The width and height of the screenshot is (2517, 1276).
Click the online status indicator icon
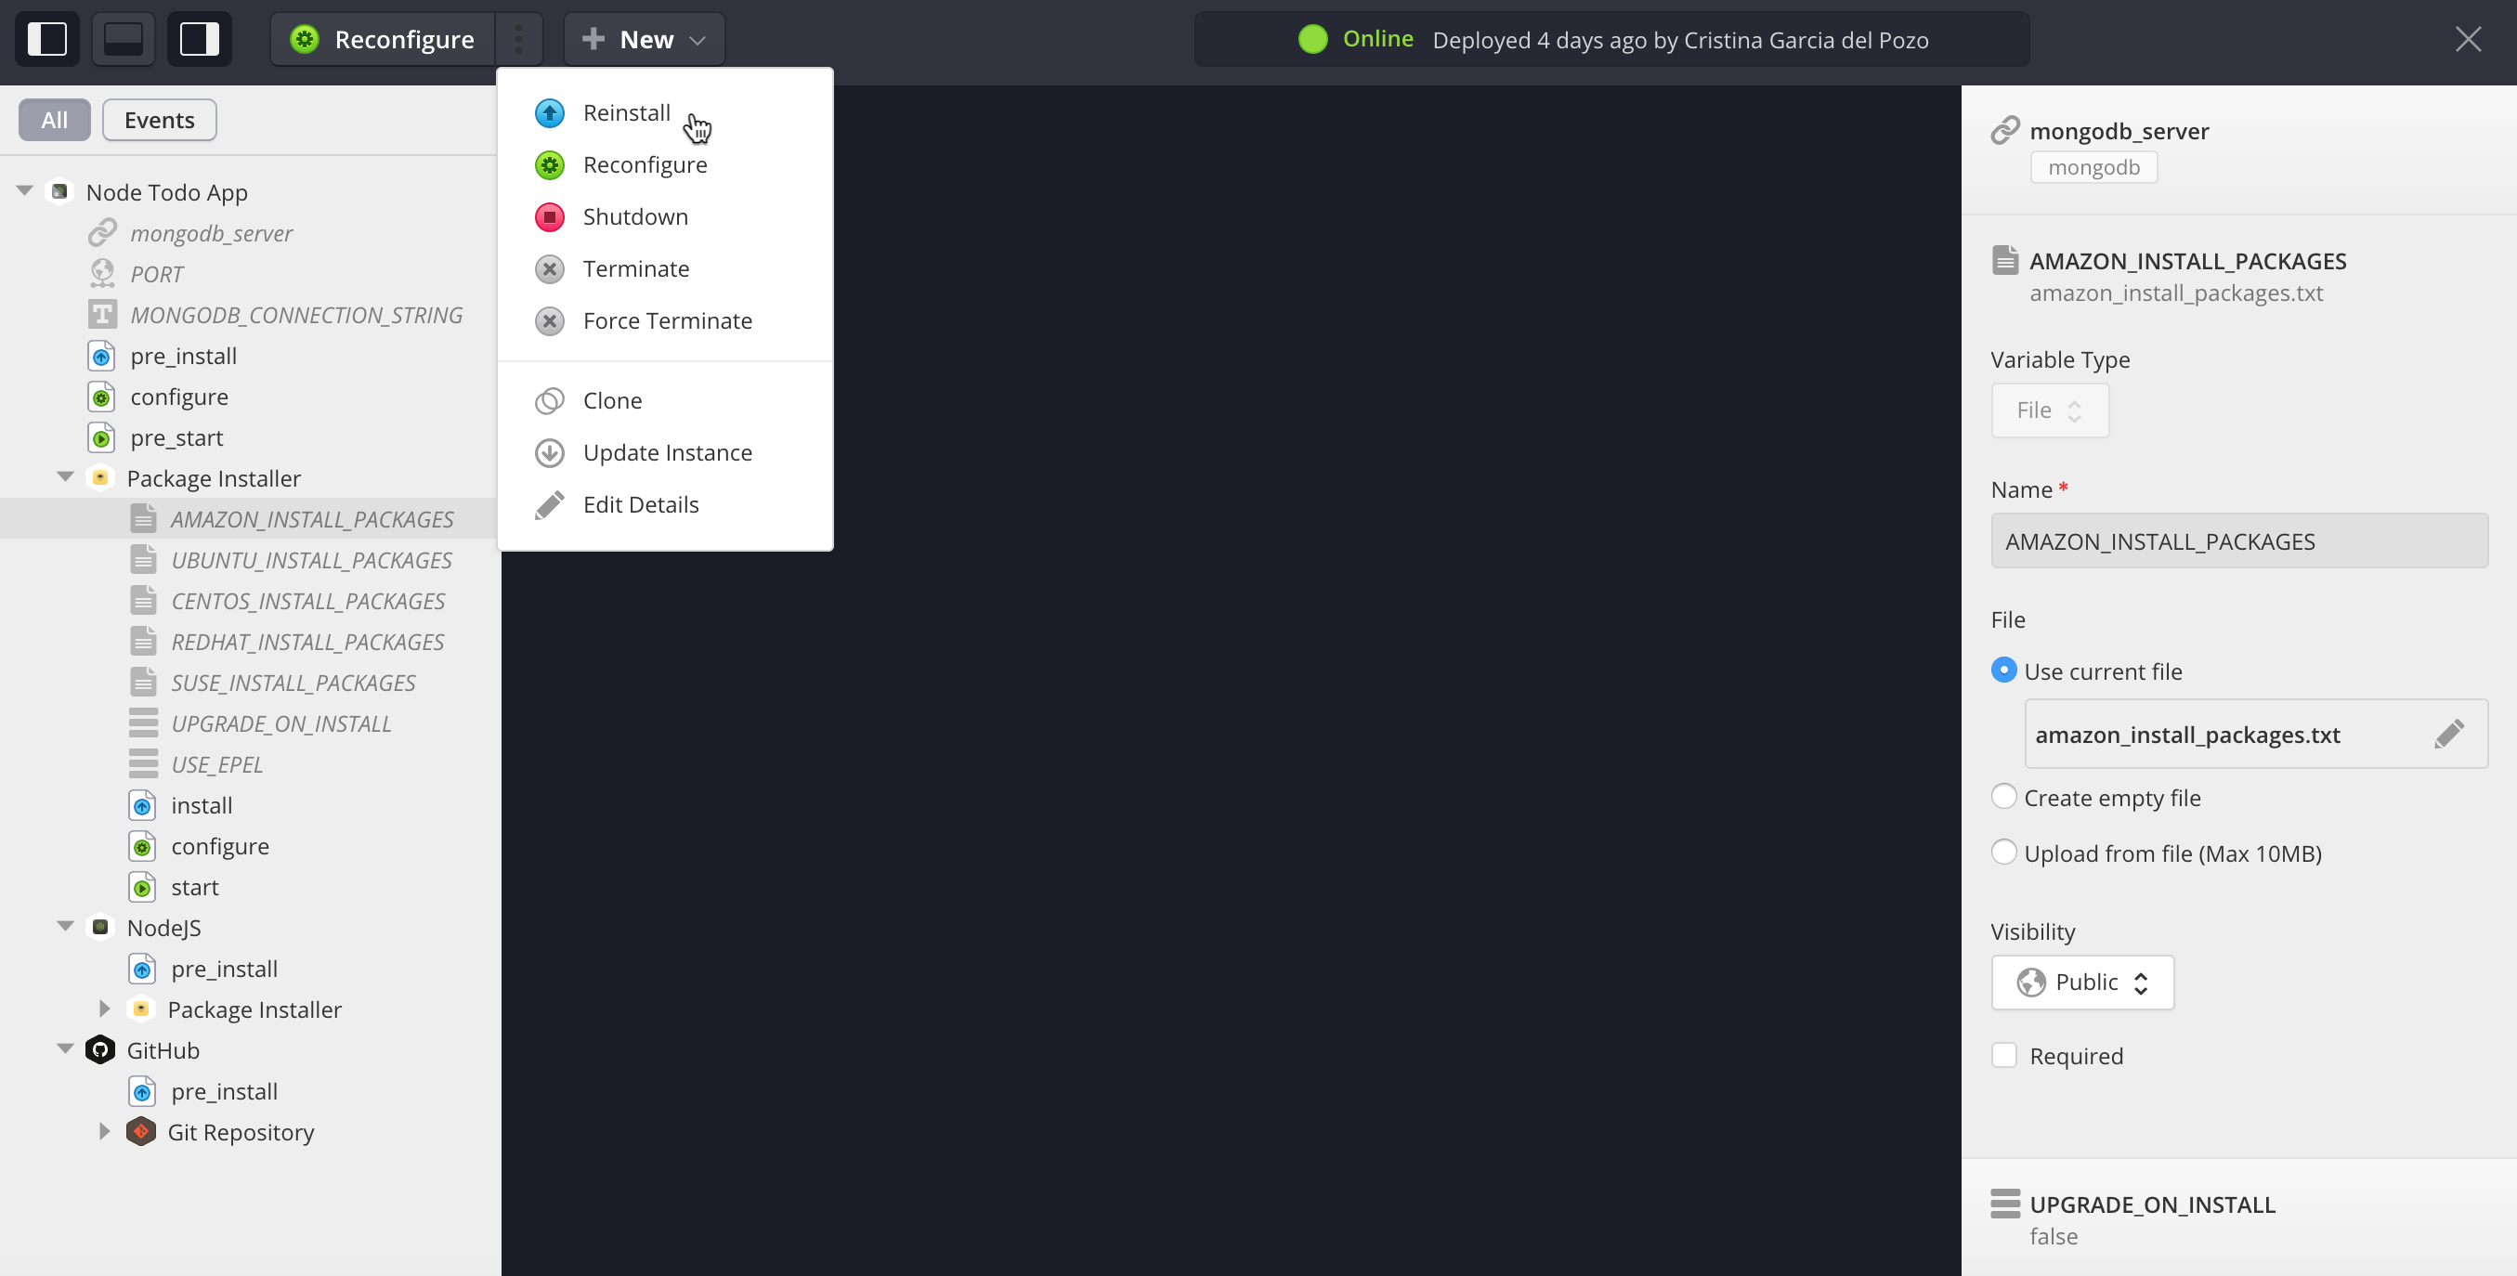(x=1314, y=41)
